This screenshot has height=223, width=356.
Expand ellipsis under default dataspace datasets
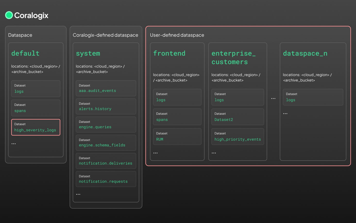tap(14, 144)
